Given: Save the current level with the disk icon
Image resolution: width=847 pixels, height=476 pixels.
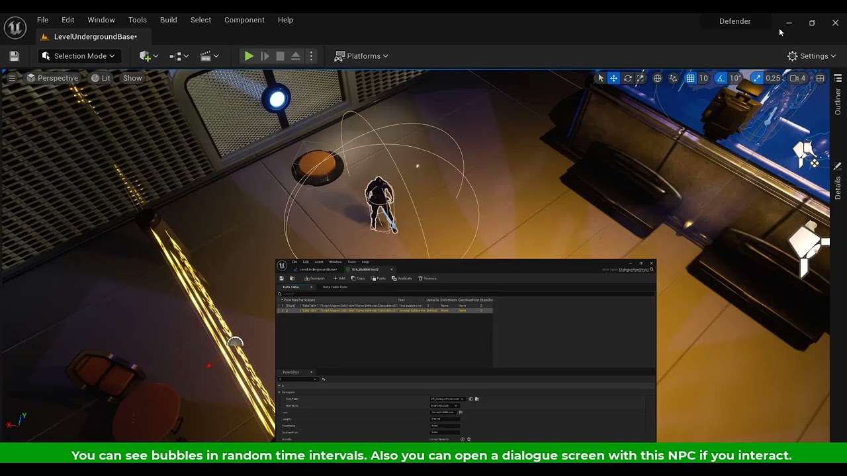Looking at the screenshot, I should click(x=14, y=56).
